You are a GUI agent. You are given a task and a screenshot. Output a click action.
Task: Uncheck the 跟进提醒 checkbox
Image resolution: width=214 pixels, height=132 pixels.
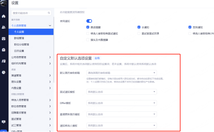(x=88, y=27)
